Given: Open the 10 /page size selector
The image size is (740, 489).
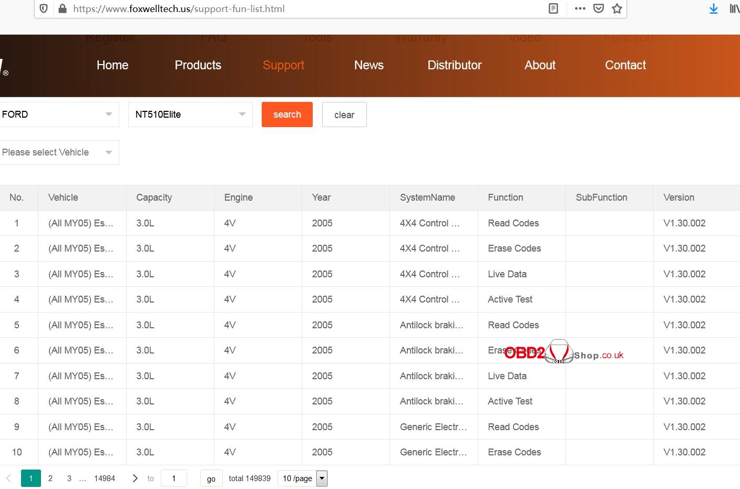Looking at the screenshot, I should pos(303,478).
